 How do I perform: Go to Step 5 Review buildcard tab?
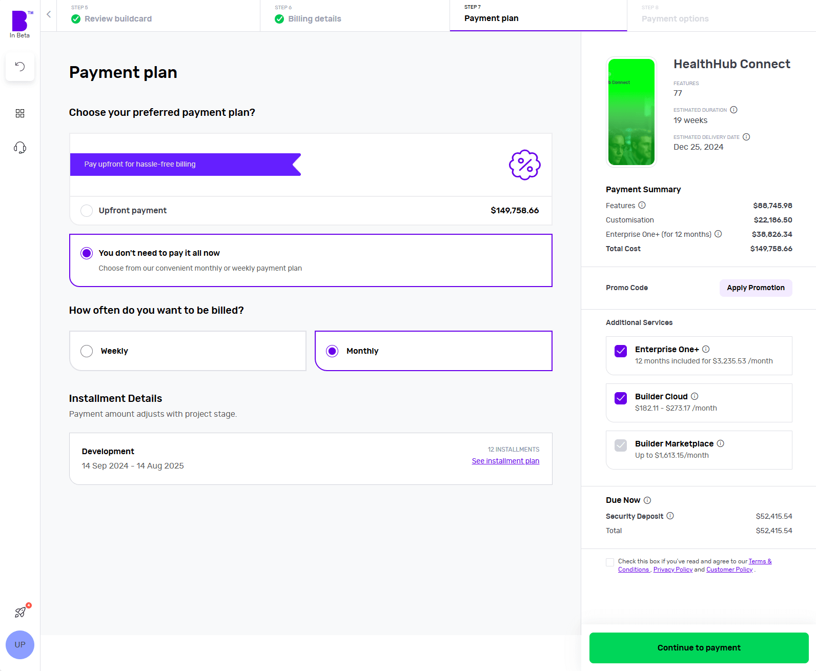(158, 15)
